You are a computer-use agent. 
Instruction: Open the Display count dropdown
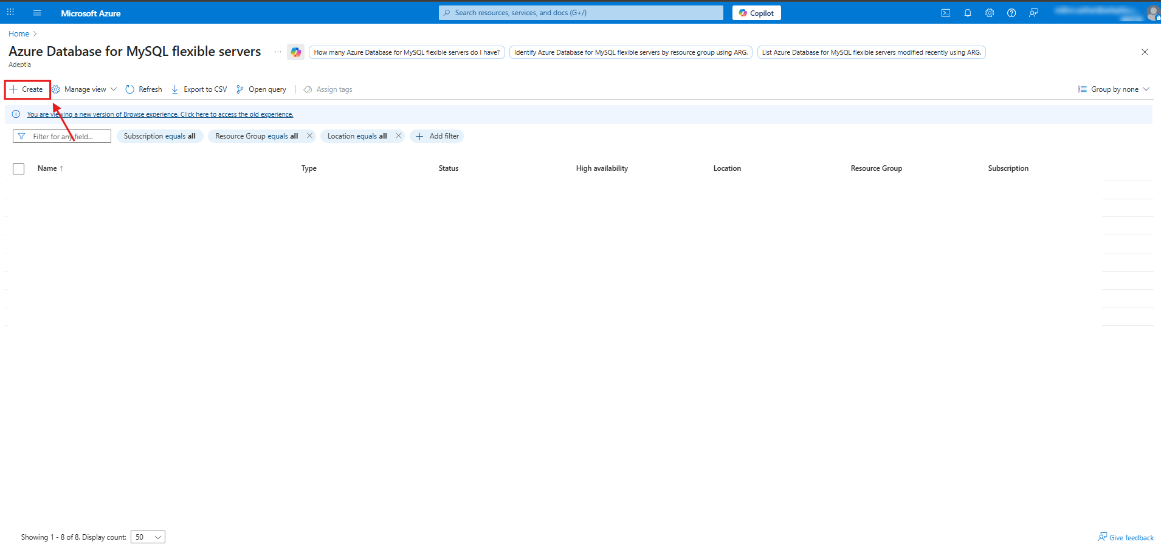(148, 537)
